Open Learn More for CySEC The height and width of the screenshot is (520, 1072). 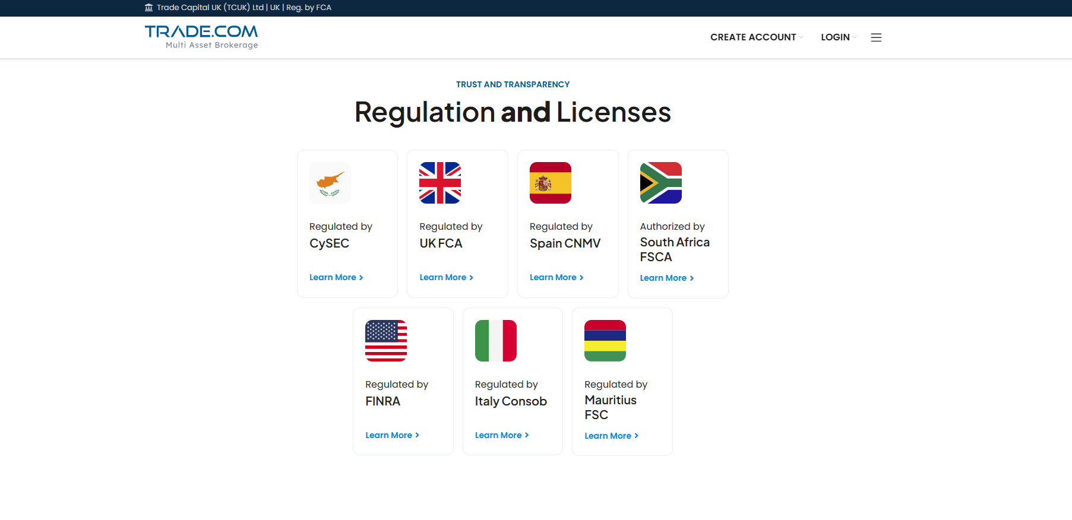pos(336,277)
